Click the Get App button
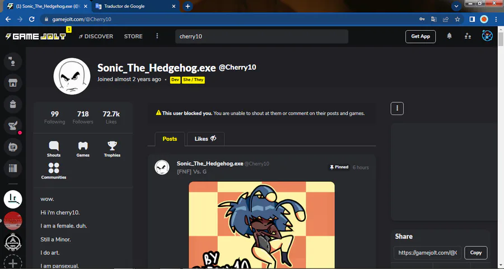 point(421,36)
